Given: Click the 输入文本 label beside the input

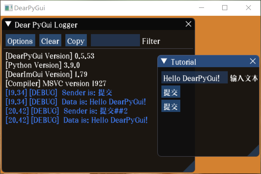Looking at the screenshot, I should (244, 78).
